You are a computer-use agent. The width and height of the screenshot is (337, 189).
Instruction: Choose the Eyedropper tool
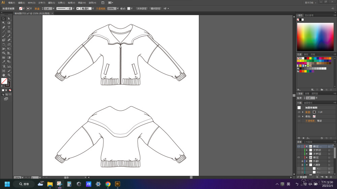click(x=4, y=62)
